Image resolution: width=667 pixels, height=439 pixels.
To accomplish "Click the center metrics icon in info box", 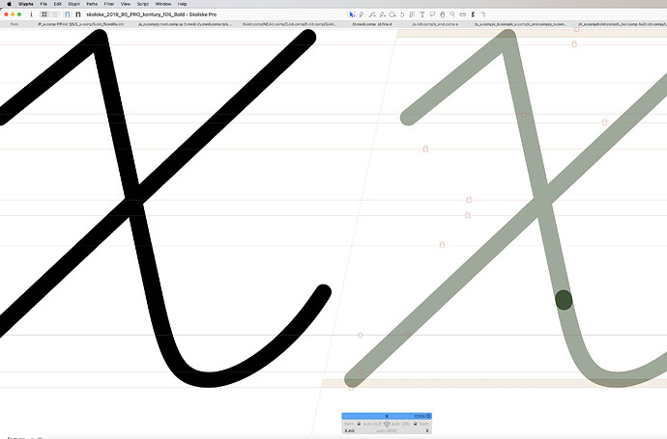I will point(387,424).
